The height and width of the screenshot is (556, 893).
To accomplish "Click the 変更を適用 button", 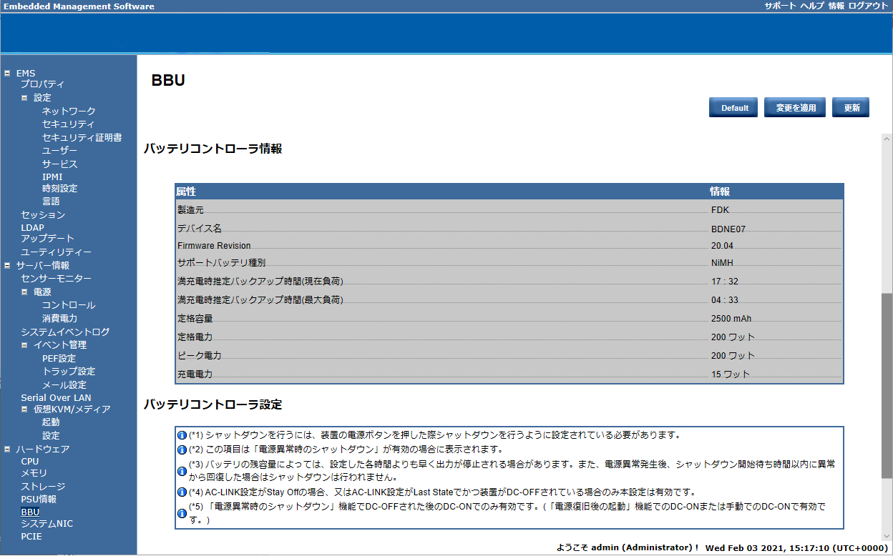I will pos(795,108).
